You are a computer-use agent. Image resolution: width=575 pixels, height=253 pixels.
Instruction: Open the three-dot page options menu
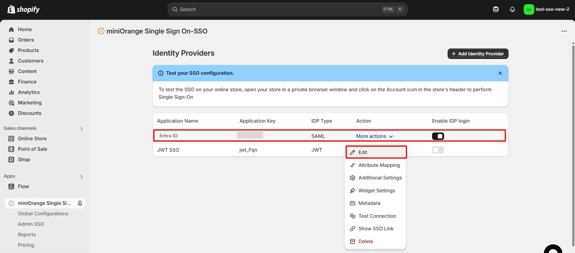(564, 31)
